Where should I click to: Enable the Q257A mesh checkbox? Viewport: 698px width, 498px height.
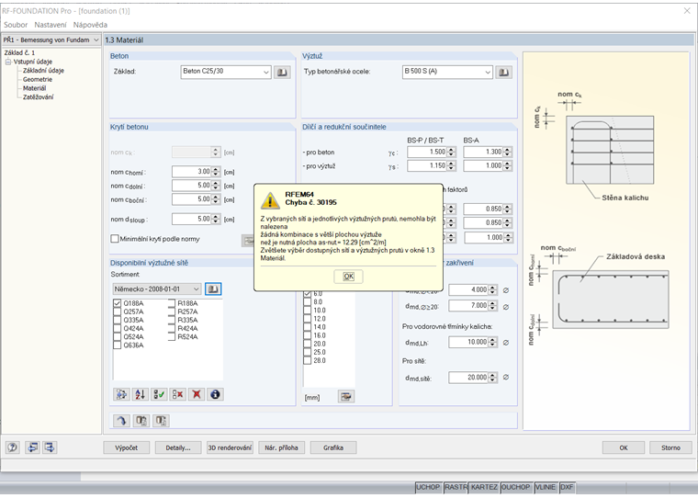pyautogui.click(x=117, y=311)
